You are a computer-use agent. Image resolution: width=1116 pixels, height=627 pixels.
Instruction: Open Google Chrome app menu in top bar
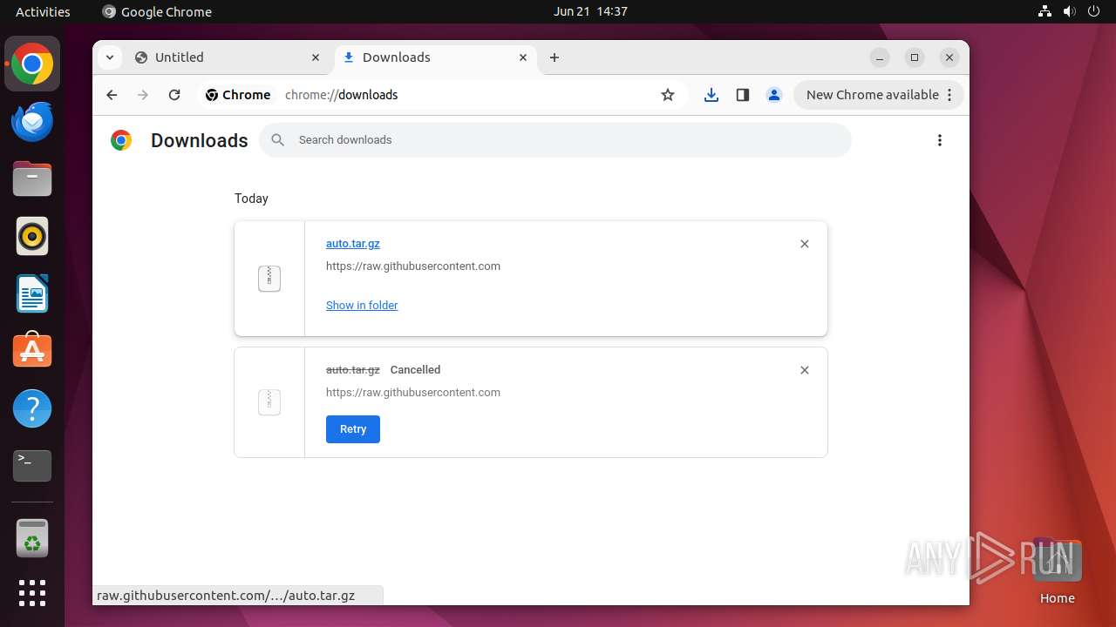pyautogui.click(x=157, y=11)
